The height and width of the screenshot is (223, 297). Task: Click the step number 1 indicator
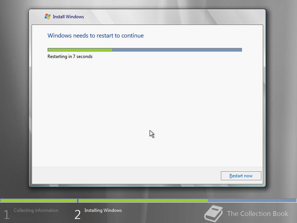tap(6, 215)
